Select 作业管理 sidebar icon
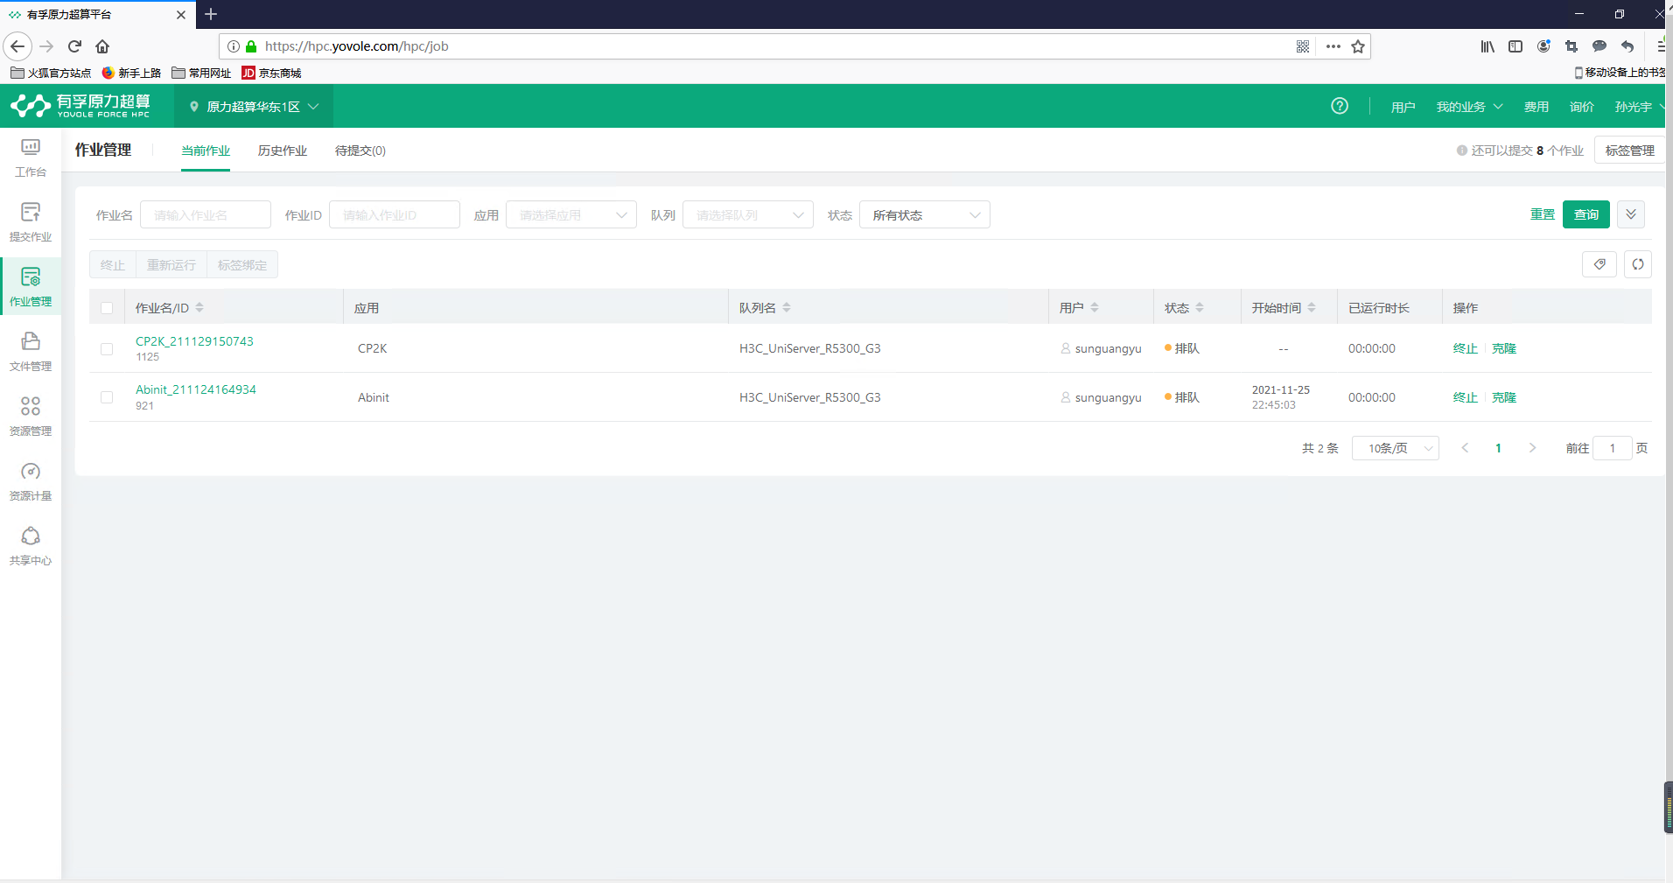Screen dimensions: 1673x883 (x=31, y=288)
